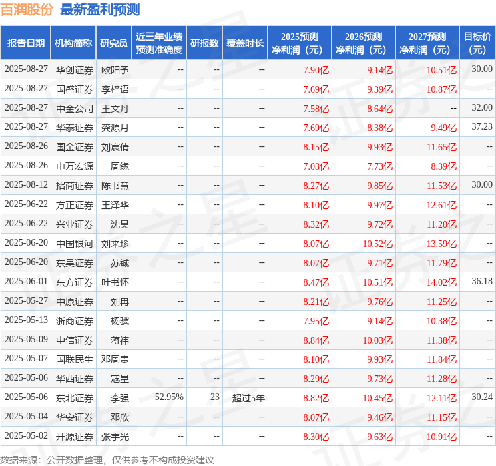Click the 研究员 column header
Screen dimensions: 496x466
coord(114,43)
